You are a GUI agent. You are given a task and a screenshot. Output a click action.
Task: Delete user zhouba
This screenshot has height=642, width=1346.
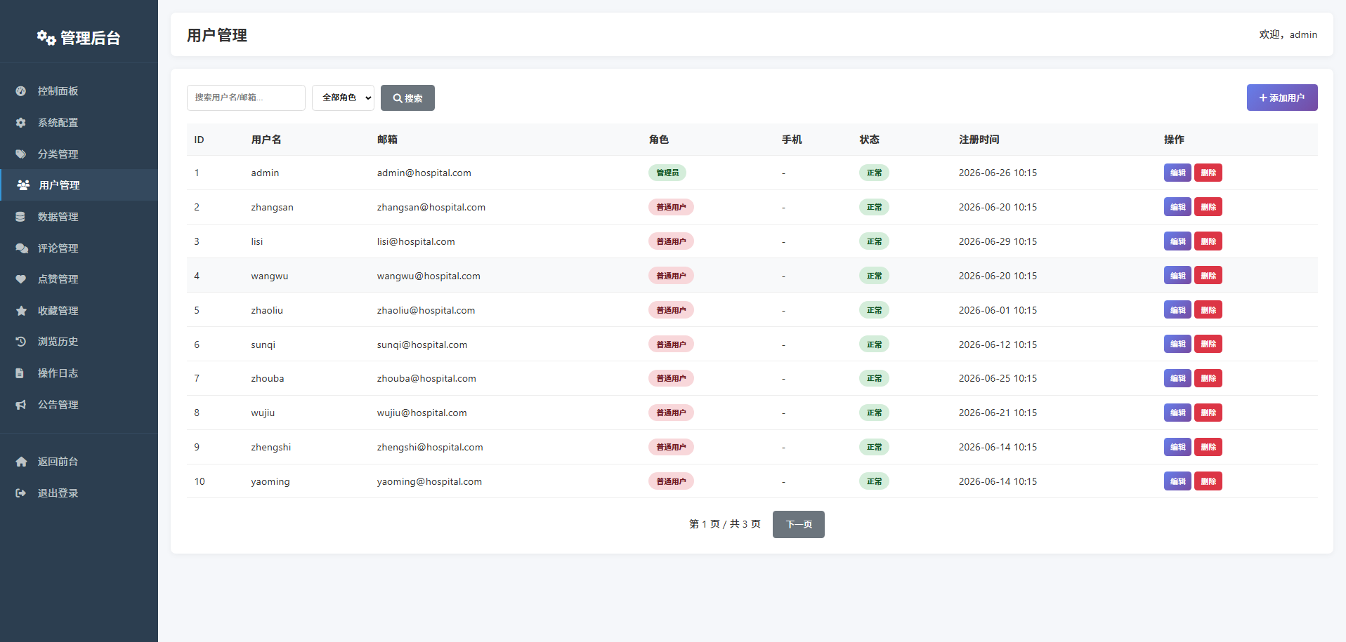[x=1208, y=378]
